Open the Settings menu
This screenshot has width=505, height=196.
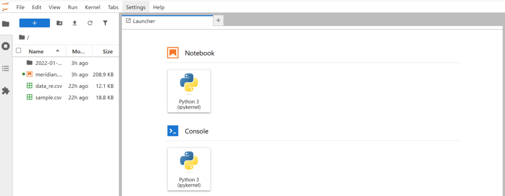pos(136,7)
